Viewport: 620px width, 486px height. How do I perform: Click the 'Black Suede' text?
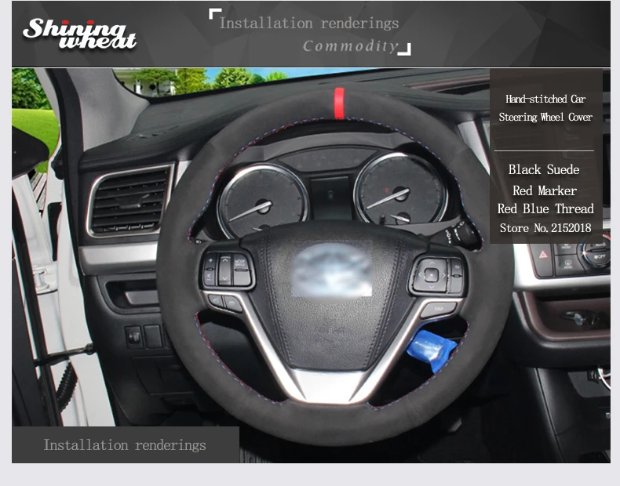[544, 170]
